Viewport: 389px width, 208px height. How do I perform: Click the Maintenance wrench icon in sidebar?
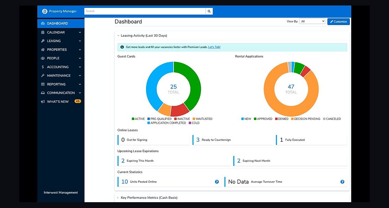pyautogui.click(x=43, y=76)
